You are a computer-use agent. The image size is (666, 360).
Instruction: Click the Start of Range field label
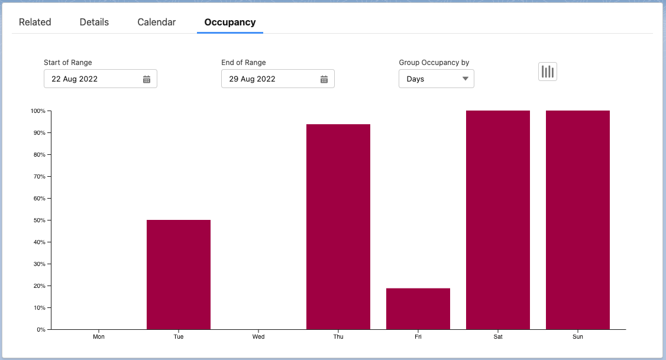(x=68, y=63)
